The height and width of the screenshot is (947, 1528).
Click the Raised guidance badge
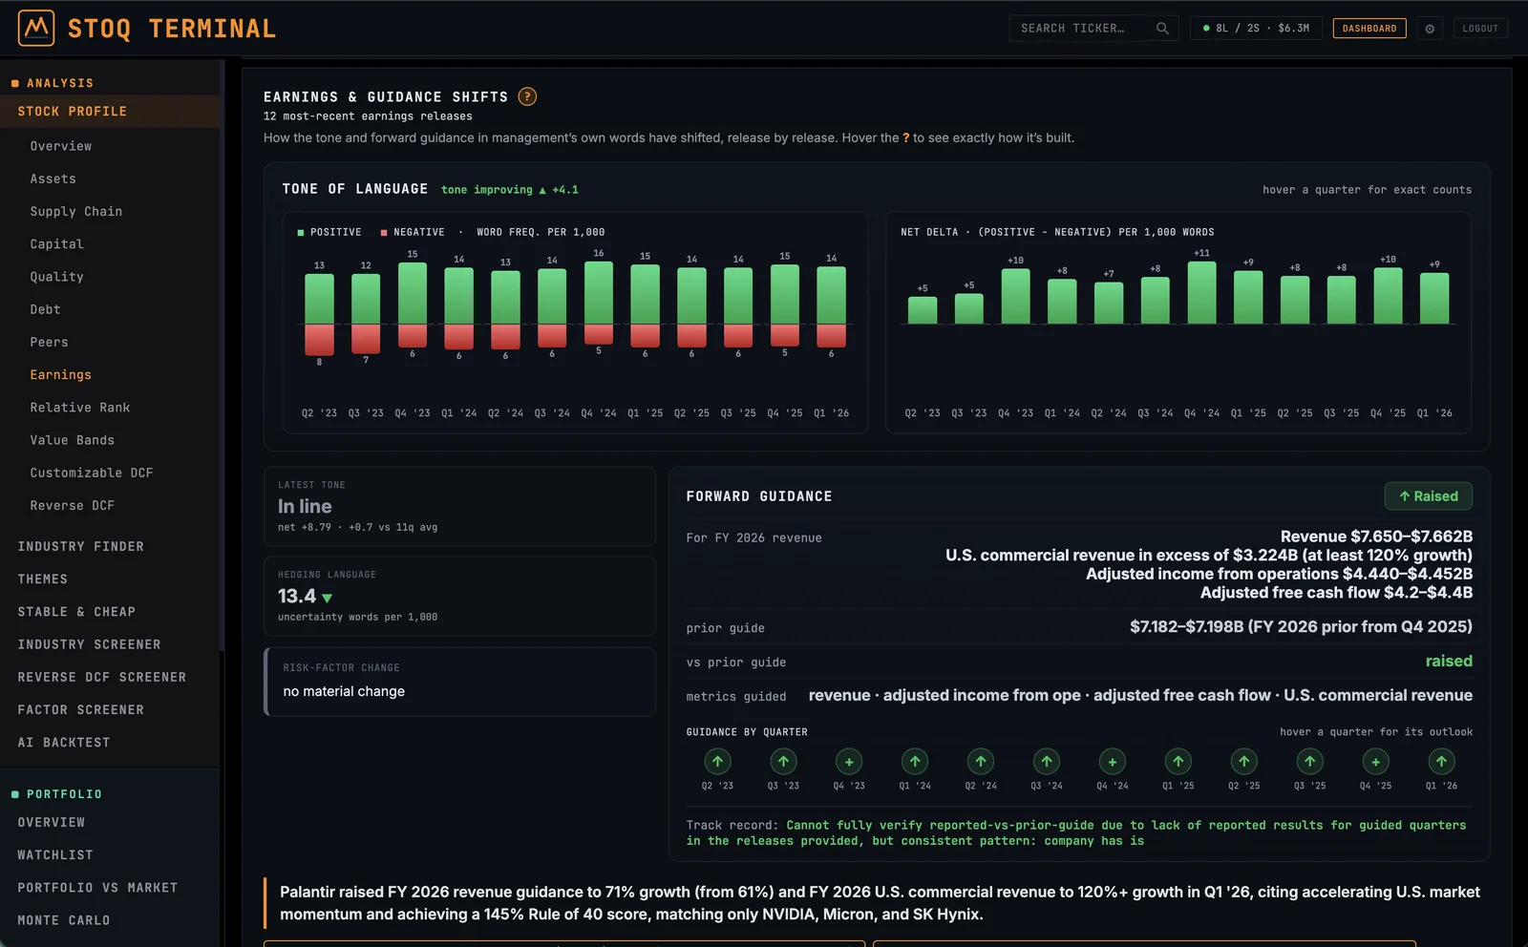click(x=1429, y=496)
